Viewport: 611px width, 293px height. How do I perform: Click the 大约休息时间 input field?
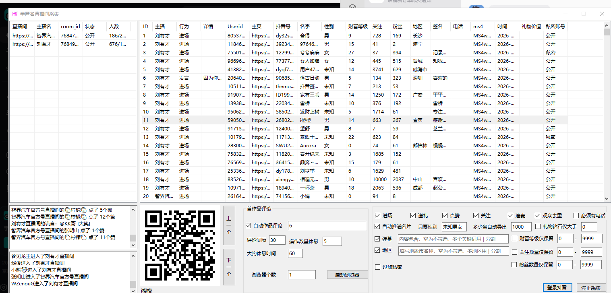pos(295,254)
